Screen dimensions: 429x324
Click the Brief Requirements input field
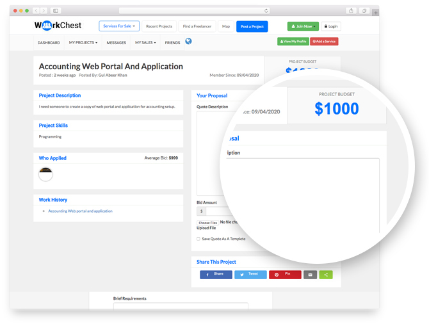tap(181, 306)
